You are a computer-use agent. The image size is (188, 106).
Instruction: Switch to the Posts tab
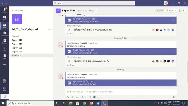[79, 11]
